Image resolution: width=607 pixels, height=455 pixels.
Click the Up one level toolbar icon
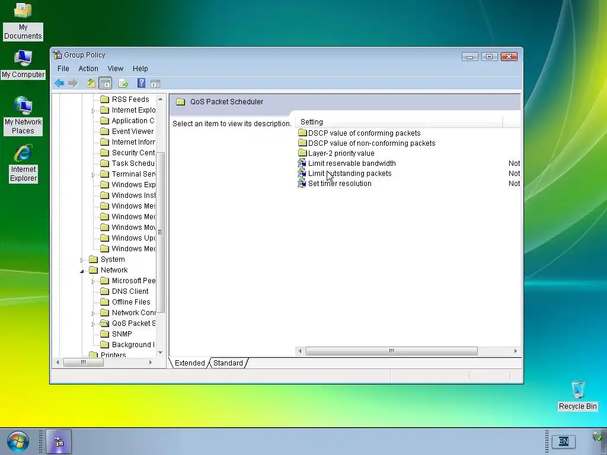91,83
